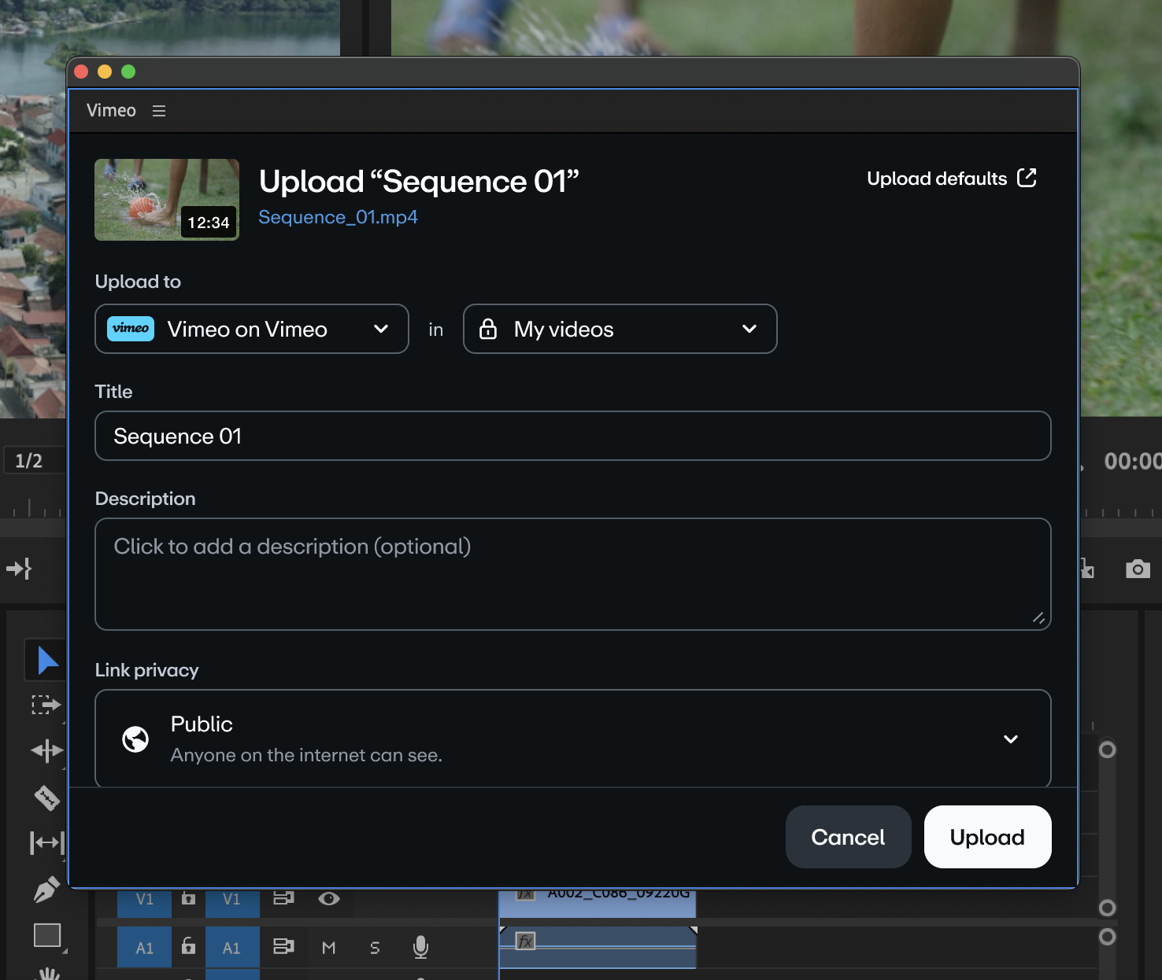Choose the Ripple Edit tool
Screen dimensions: 1162x980
(46, 751)
